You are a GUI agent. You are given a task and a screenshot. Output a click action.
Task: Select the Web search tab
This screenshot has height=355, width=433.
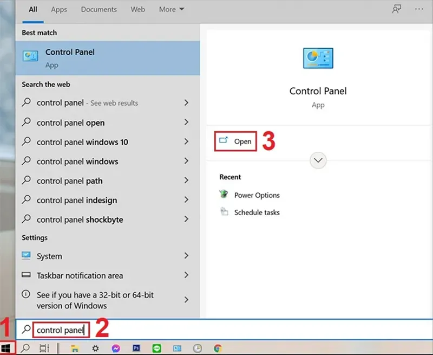pos(138,9)
